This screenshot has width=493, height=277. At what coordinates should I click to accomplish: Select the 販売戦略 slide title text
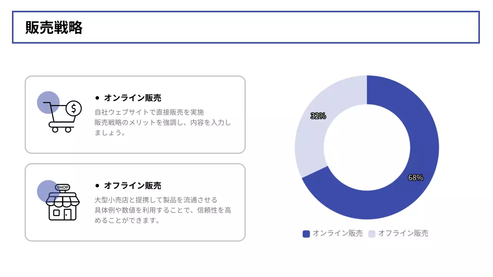click(x=54, y=28)
